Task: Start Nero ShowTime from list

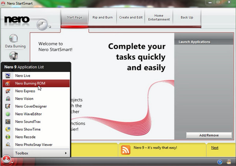Action: coord(36,129)
